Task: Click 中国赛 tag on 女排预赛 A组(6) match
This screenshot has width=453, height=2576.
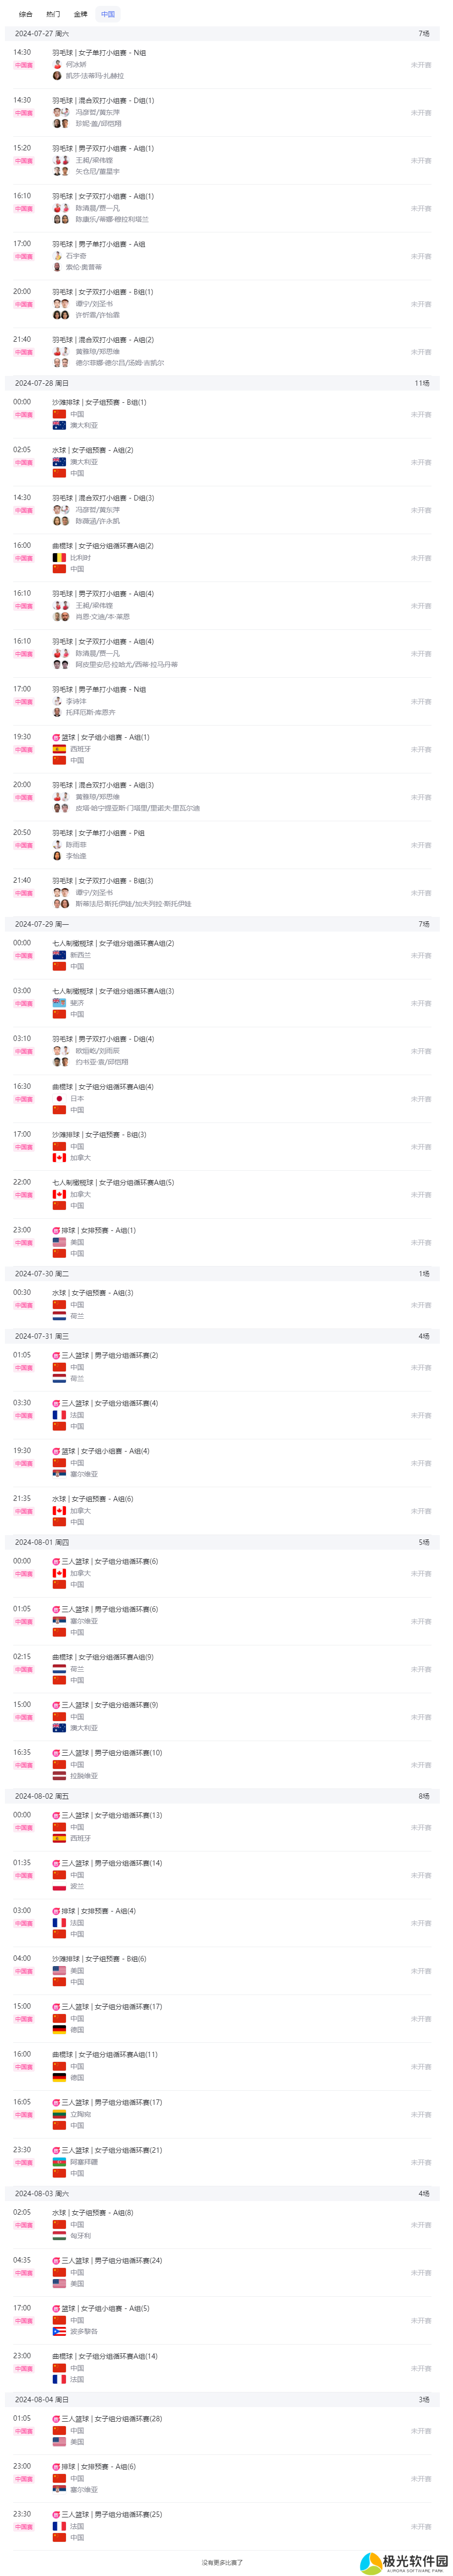Action: pyautogui.click(x=24, y=2479)
